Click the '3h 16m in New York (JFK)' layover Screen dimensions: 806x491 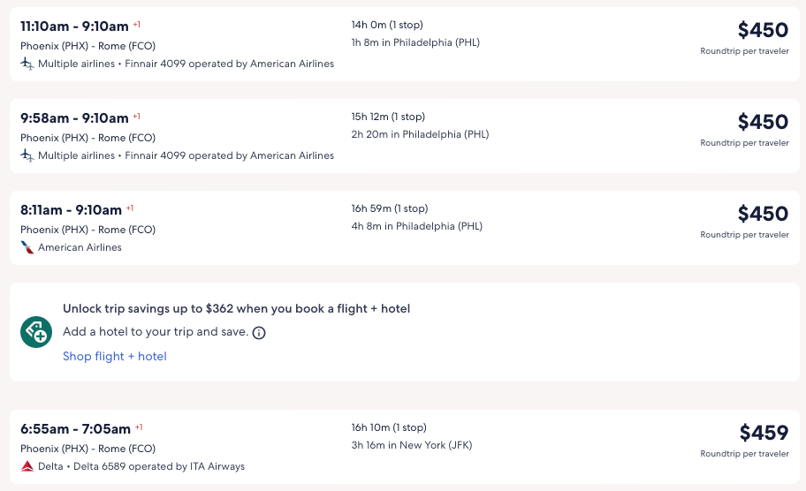(x=411, y=445)
